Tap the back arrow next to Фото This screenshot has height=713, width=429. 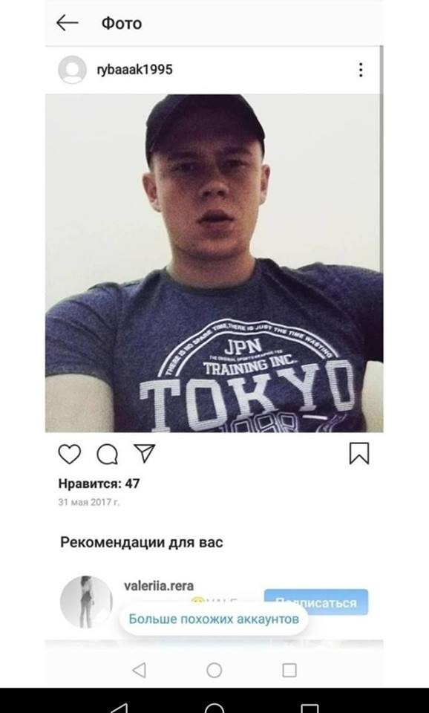click(x=68, y=23)
